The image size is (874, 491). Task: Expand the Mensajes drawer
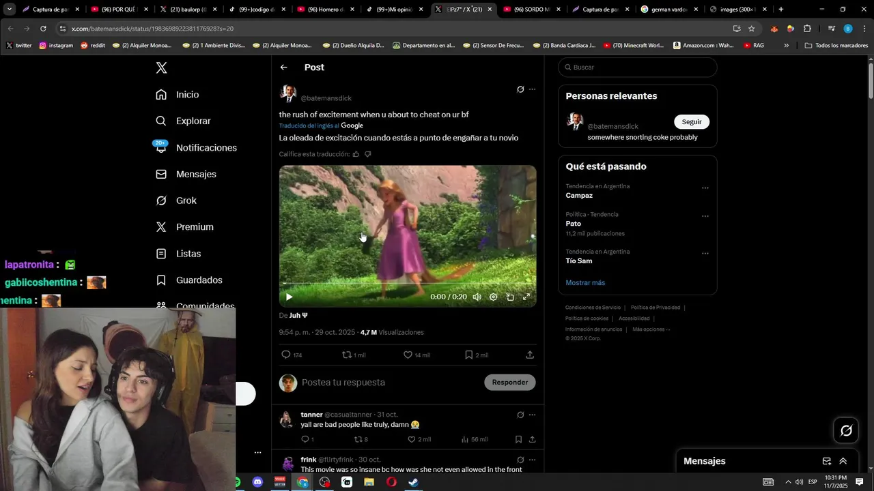click(x=843, y=461)
